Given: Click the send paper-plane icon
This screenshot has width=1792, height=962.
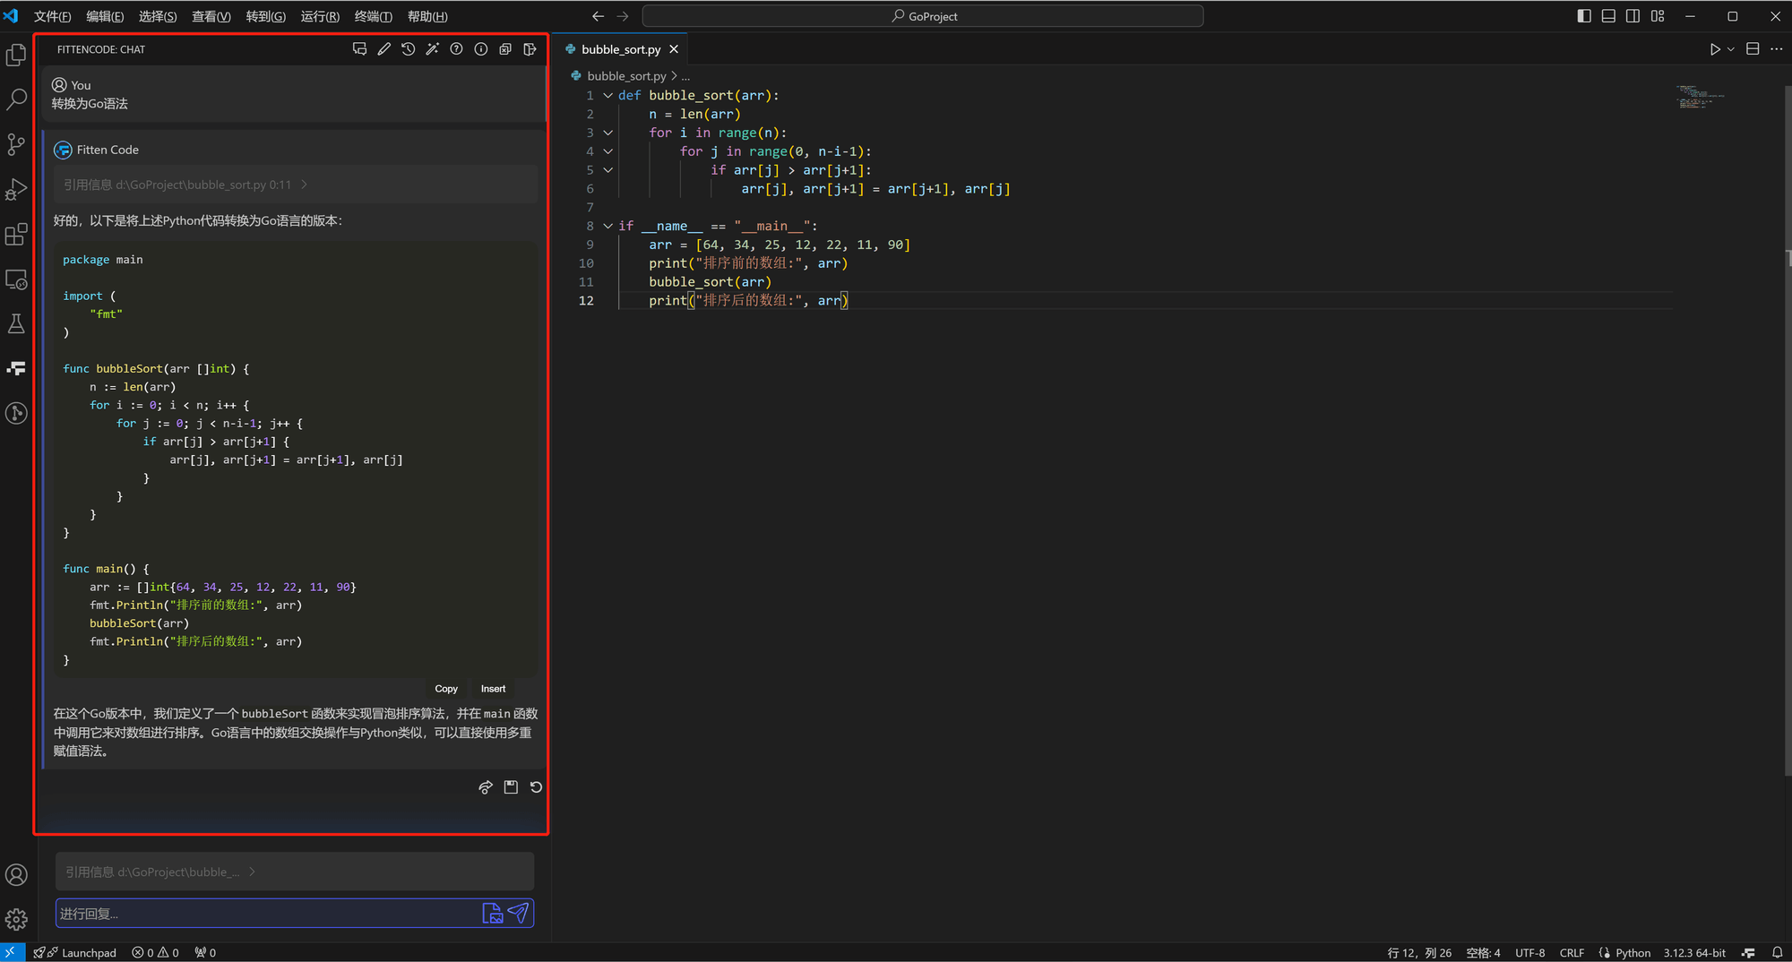Looking at the screenshot, I should (518, 913).
